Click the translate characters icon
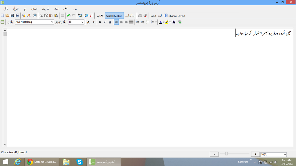296x166 pixels. point(86,15)
